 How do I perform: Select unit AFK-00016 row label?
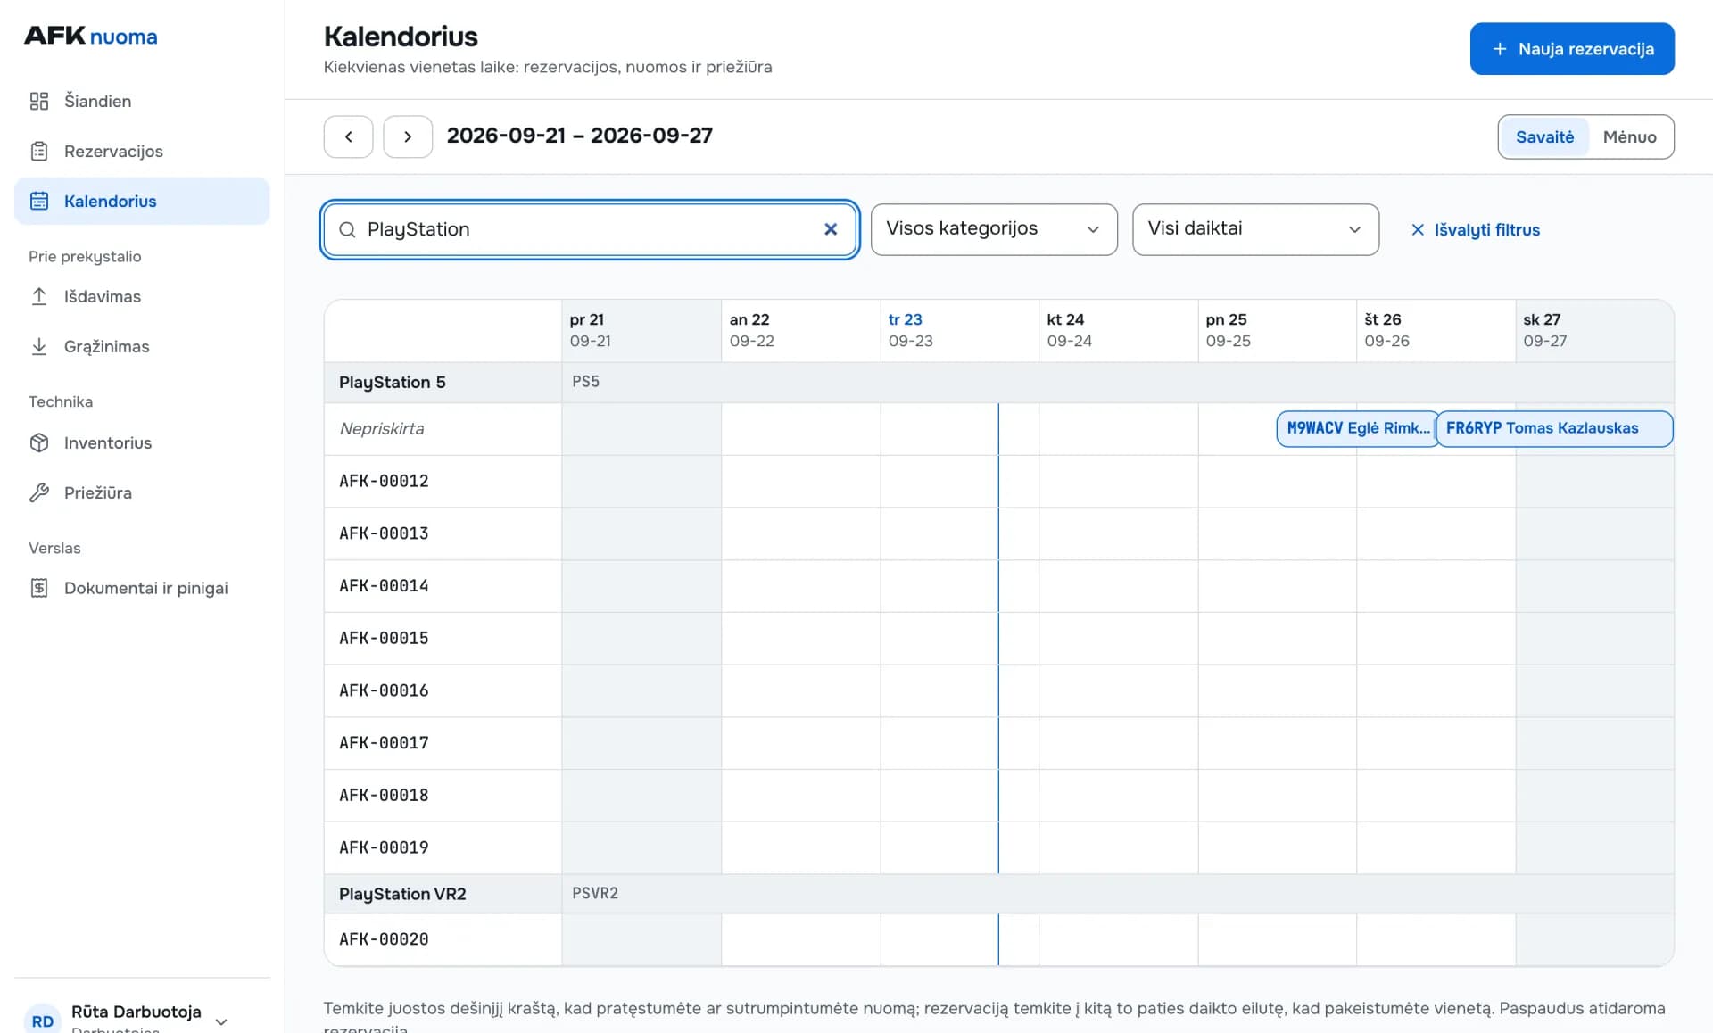tap(384, 690)
